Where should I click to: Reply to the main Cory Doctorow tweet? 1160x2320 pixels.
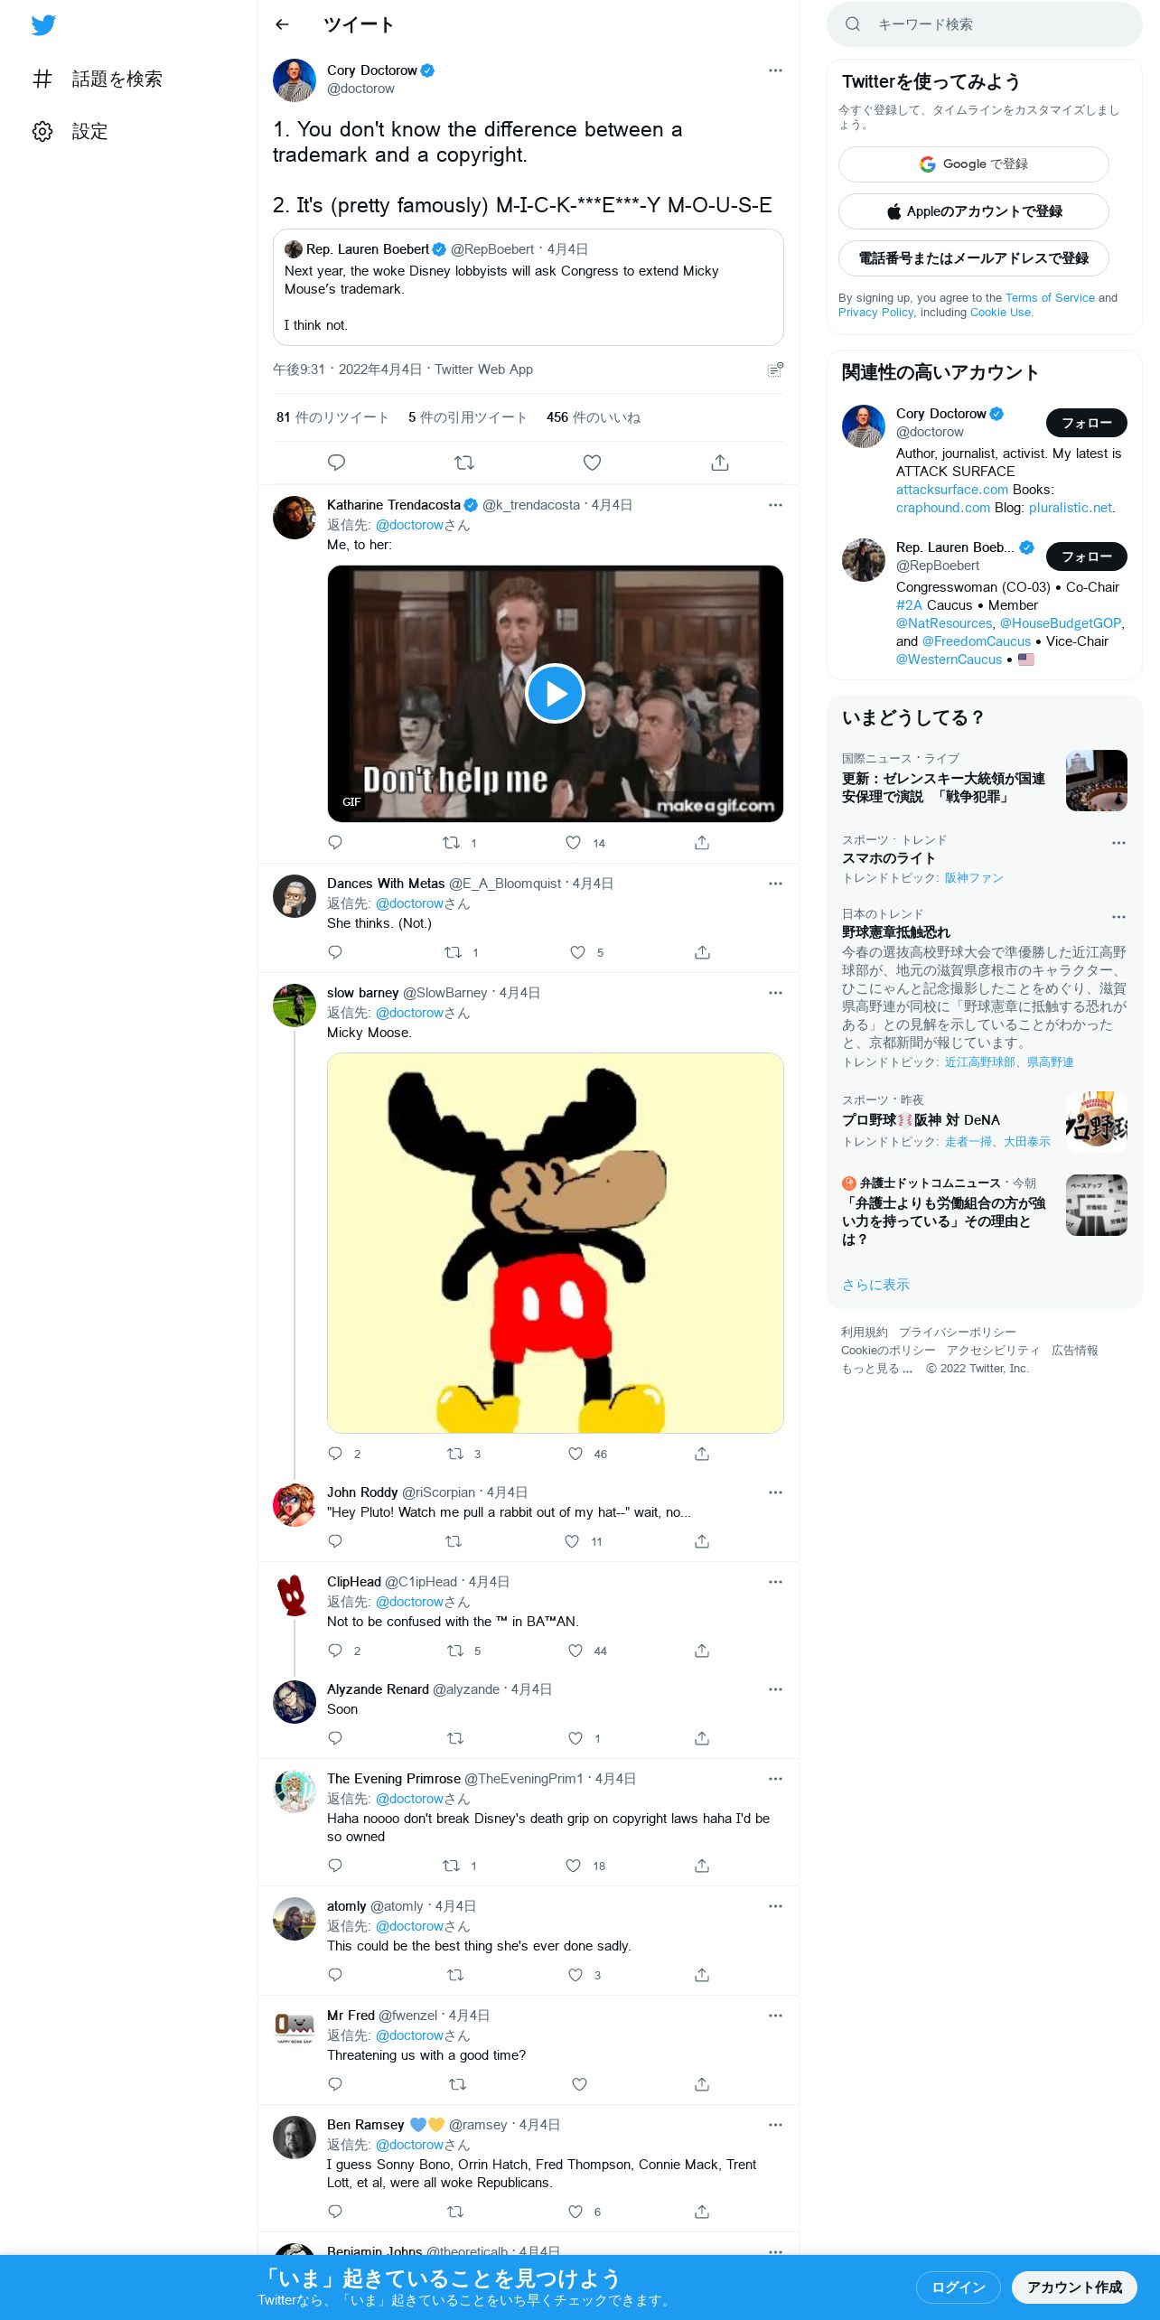tap(336, 463)
